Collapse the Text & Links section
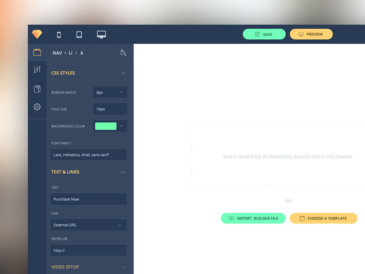 point(123,172)
